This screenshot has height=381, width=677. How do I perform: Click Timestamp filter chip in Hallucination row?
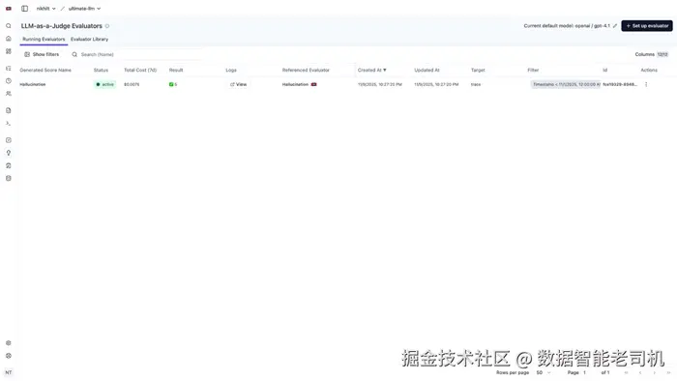click(x=566, y=84)
